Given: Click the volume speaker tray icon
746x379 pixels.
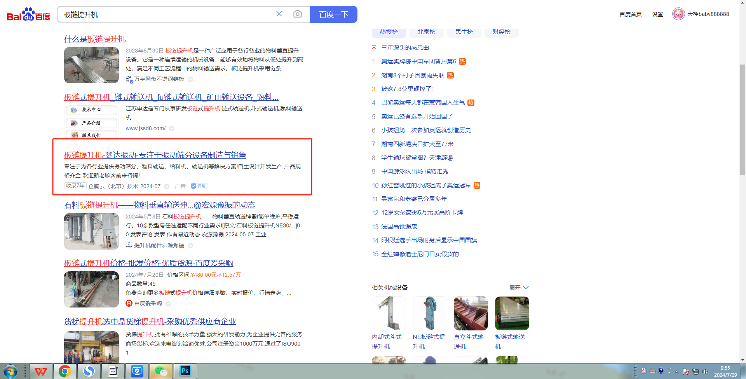Looking at the screenshot, I should tap(705, 372).
